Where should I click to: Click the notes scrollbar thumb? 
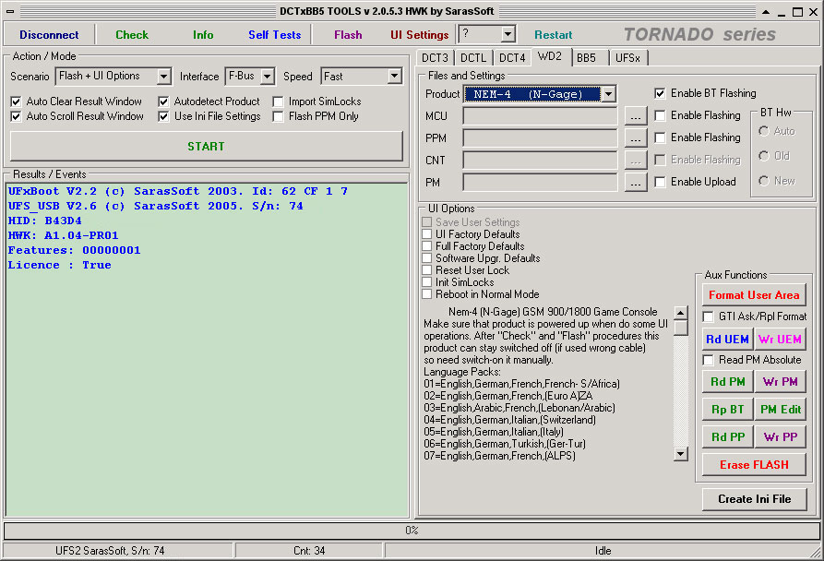coord(681,328)
